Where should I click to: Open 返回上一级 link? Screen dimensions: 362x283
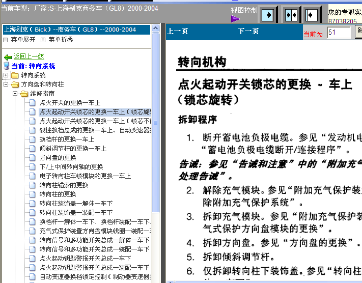point(29,56)
